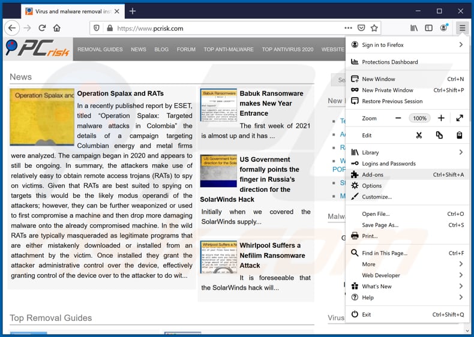Go back using the back arrow
This screenshot has height=337, width=474.
click(x=12, y=28)
